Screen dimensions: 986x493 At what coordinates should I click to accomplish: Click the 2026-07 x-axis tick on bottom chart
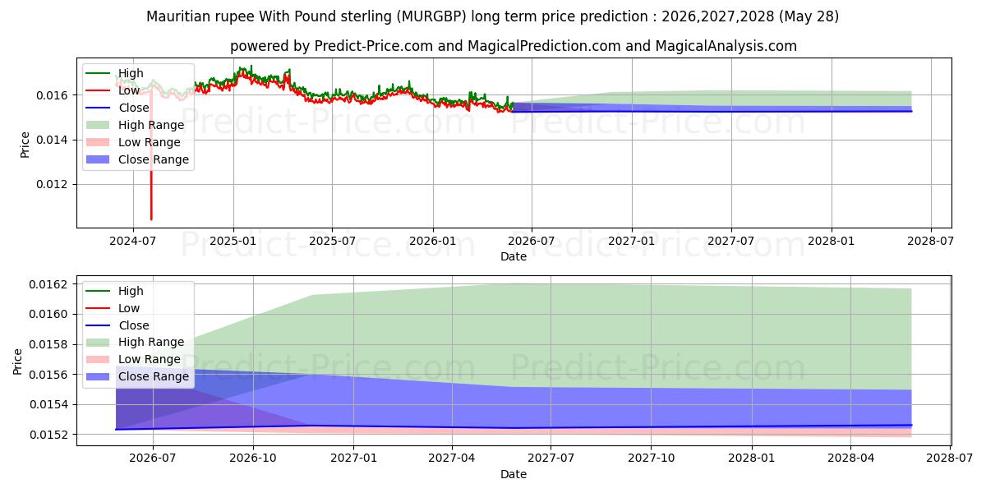pyautogui.click(x=154, y=458)
